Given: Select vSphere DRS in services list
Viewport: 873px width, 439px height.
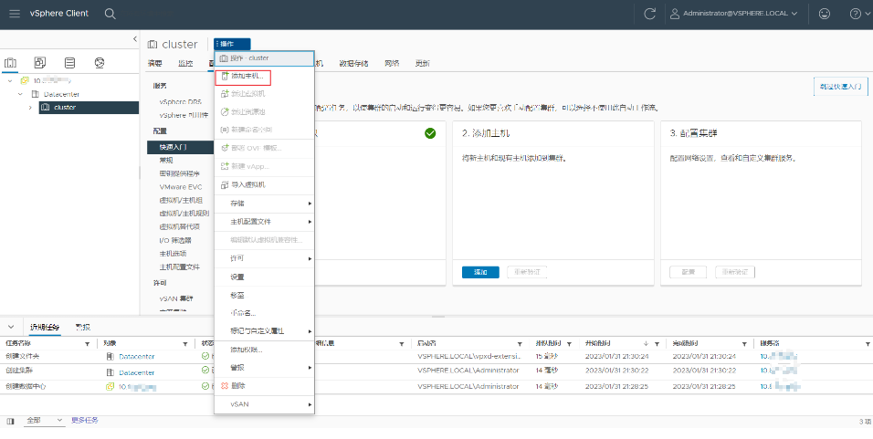Looking at the screenshot, I should coord(181,102).
